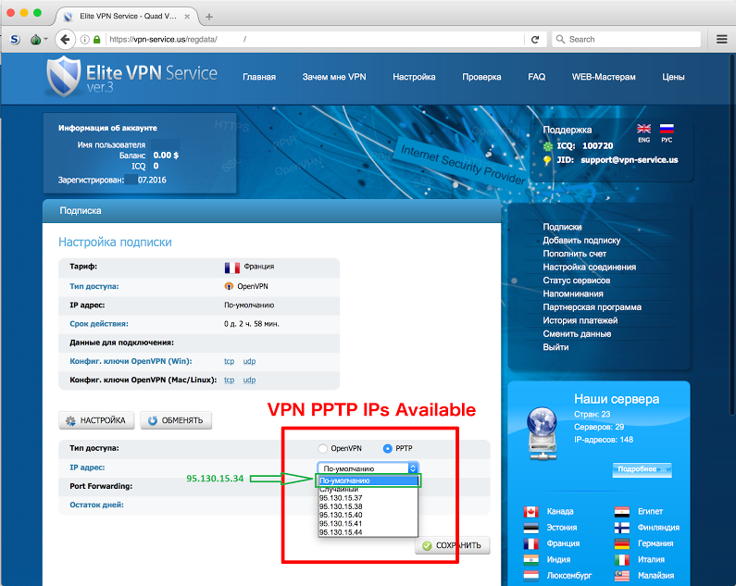
Task: Click the Finland flag icon
Action: click(x=622, y=528)
